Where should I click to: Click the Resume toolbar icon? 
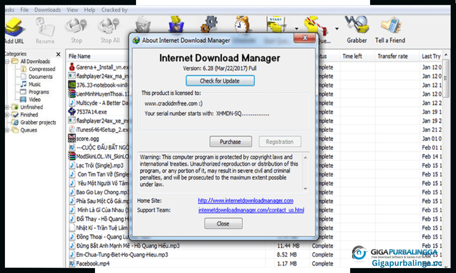click(x=44, y=27)
